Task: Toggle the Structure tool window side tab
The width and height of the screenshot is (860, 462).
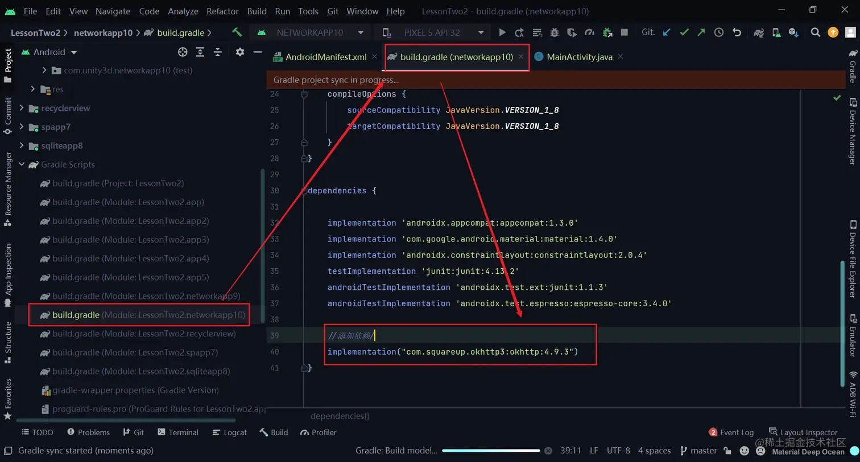Action: (7, 343)
